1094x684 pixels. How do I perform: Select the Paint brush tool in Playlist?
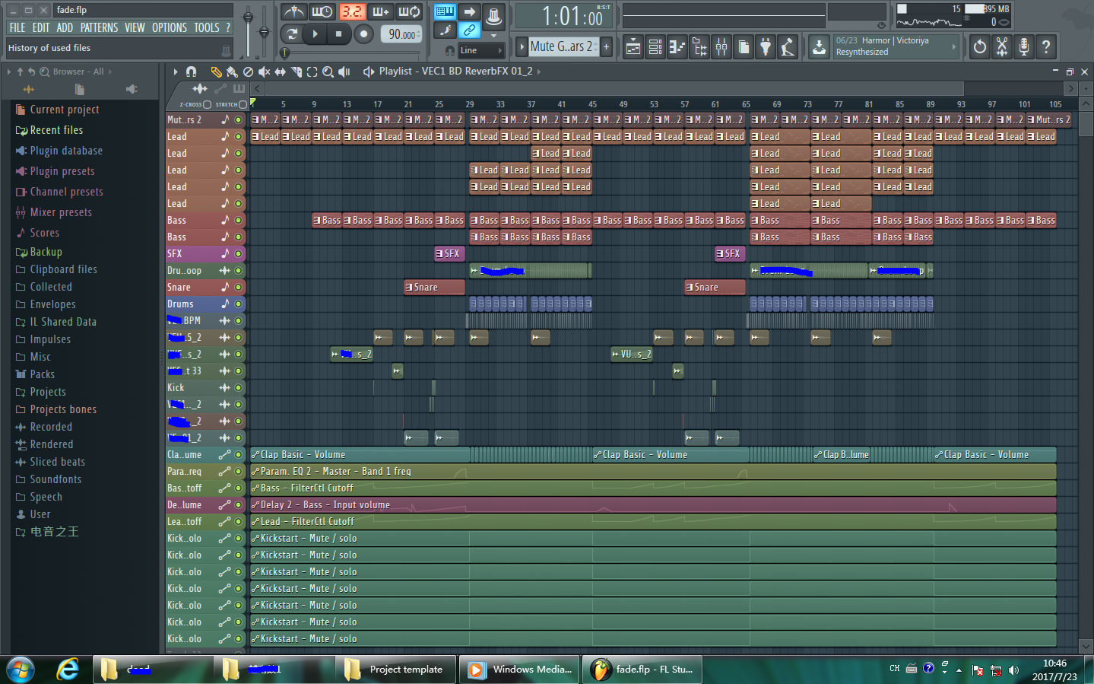(x=231, y=72)
